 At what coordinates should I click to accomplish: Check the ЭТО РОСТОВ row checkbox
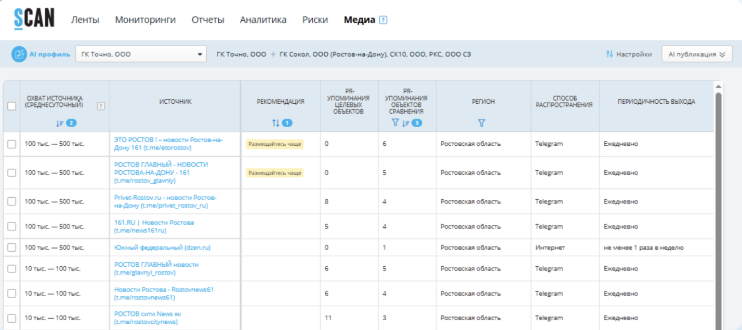(12, 144)
